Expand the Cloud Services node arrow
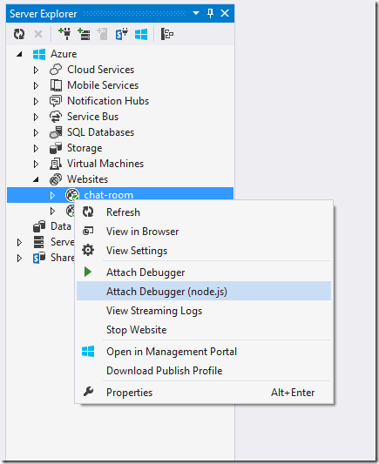 tap(36, 70)
